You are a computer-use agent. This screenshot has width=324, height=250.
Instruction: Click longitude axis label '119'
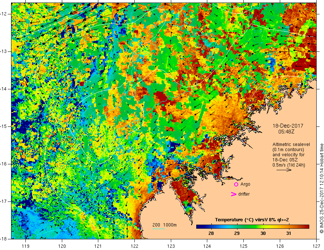pos(26,246)
